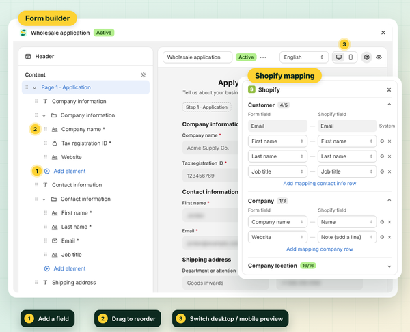
Task: Select Tax registration ID tree item
Action: tap(86, 143)
